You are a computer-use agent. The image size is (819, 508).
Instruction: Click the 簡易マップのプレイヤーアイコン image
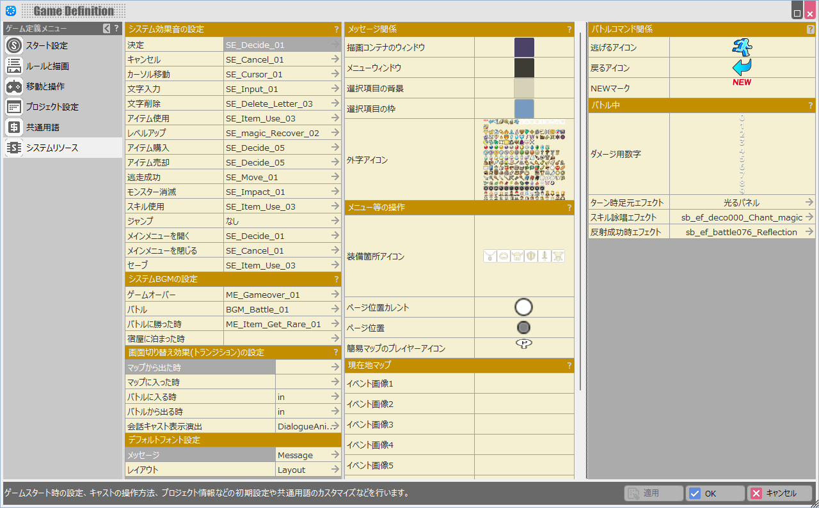523,344
